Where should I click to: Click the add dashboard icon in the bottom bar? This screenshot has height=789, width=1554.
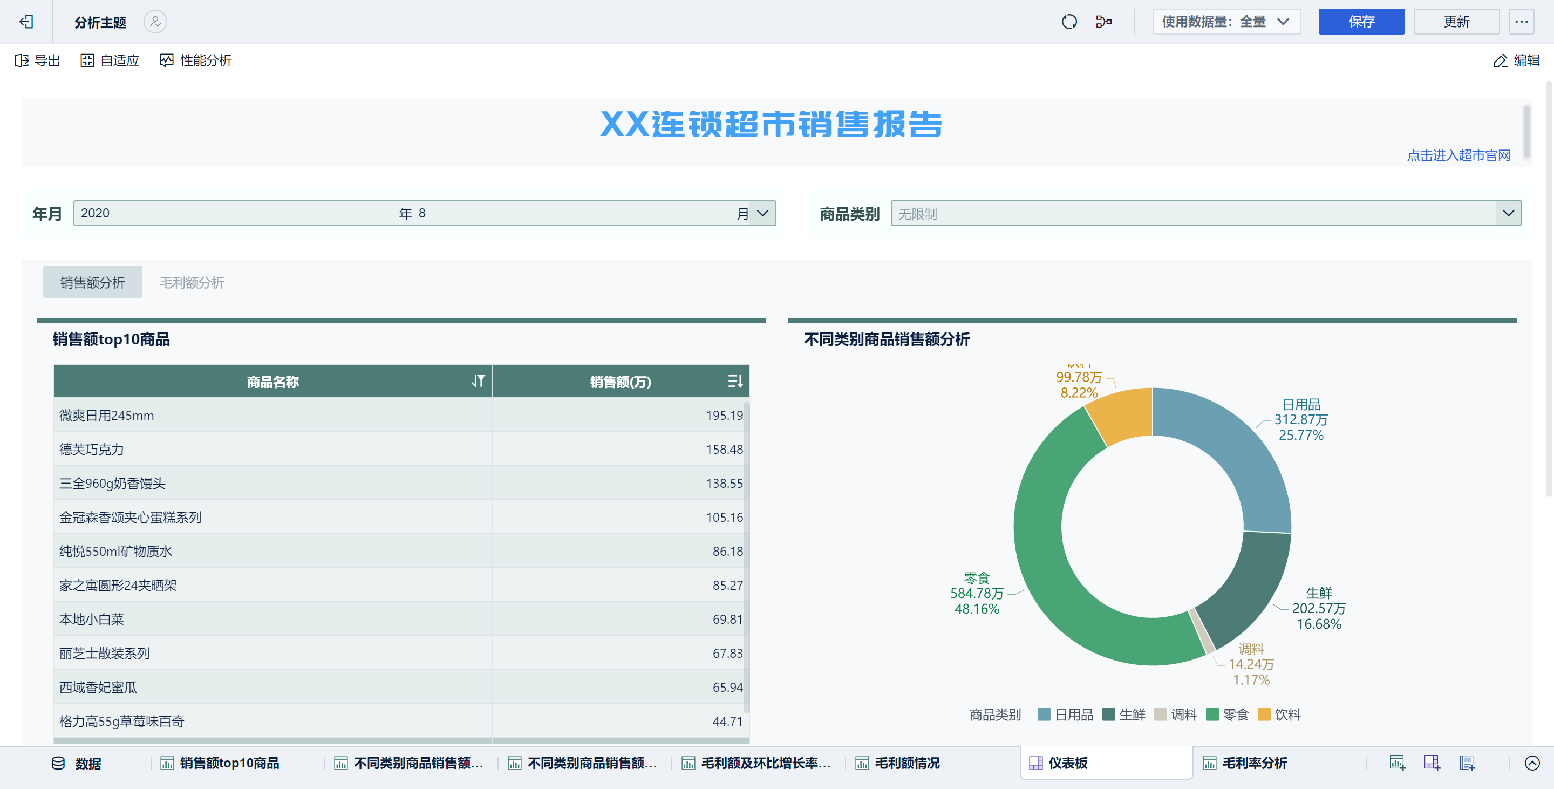[x=1432, y=763]
